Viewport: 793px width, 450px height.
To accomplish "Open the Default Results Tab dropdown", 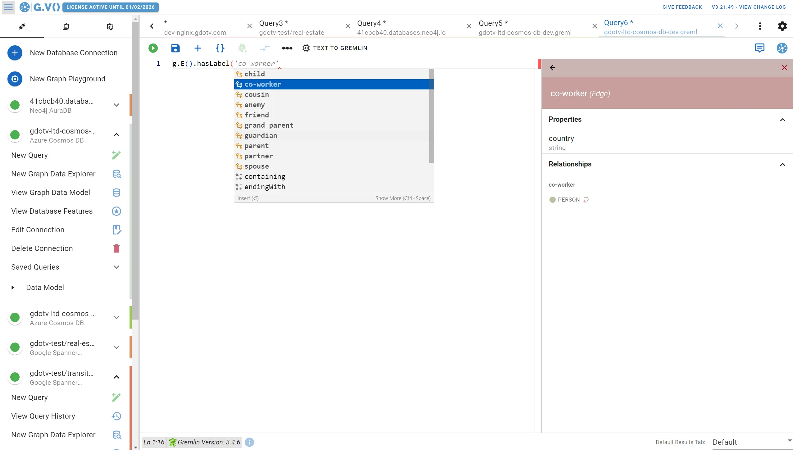I will point(752,442).
